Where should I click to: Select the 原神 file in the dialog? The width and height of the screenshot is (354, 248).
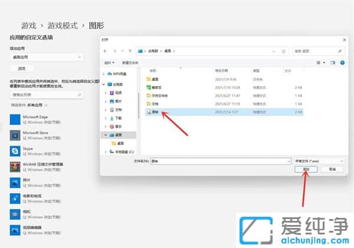tap(156, 111)
